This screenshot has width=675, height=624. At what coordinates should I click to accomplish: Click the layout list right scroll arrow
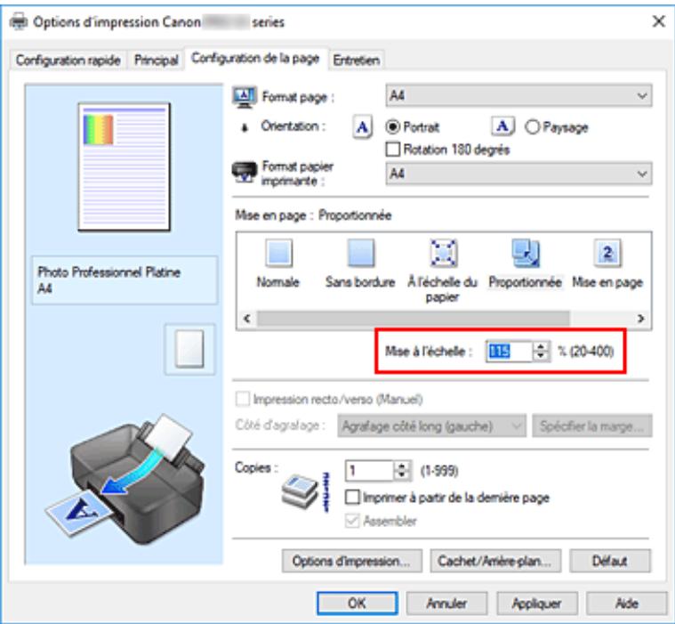tap(641, 319)
